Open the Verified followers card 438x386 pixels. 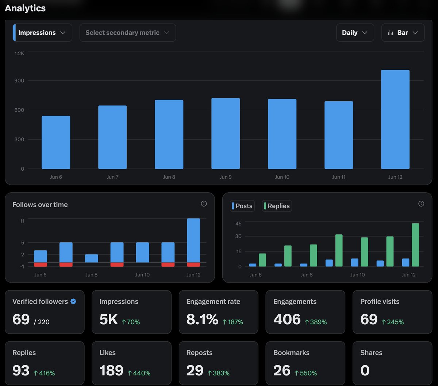coord(45,312)
